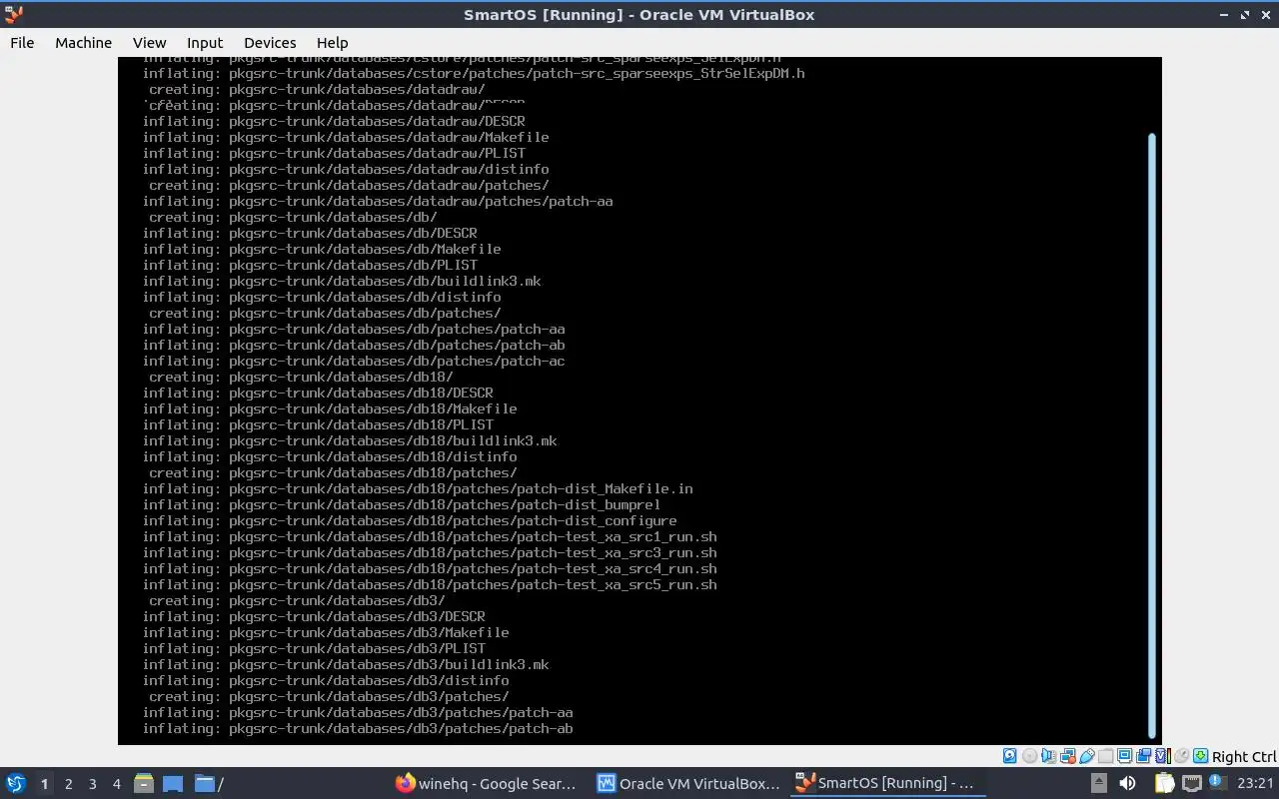Switch to the winehq Google Search Firefox window
This screenshot has height=799, width=1279.
[486, 783]
